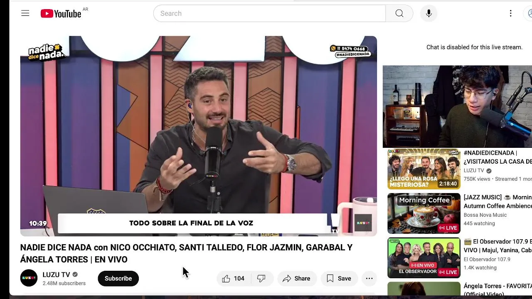Go to YouTube home via logo

tap(61, 14)
